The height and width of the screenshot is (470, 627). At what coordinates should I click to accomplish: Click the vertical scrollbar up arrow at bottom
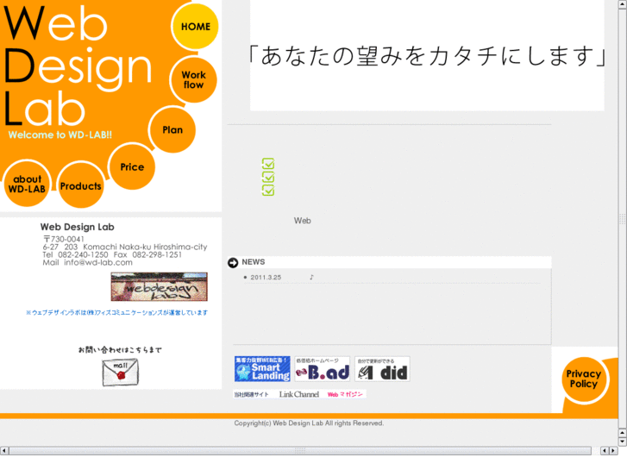pyautogui.click(x=622, y=432)
